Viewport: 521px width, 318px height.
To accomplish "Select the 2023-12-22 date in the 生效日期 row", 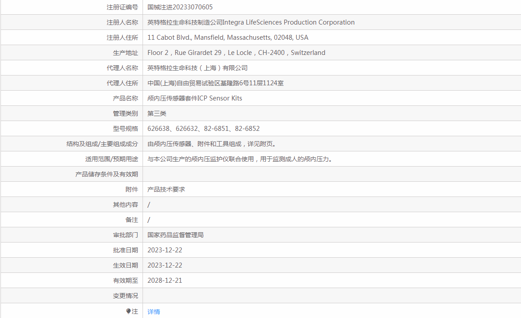I will point(165,265).
